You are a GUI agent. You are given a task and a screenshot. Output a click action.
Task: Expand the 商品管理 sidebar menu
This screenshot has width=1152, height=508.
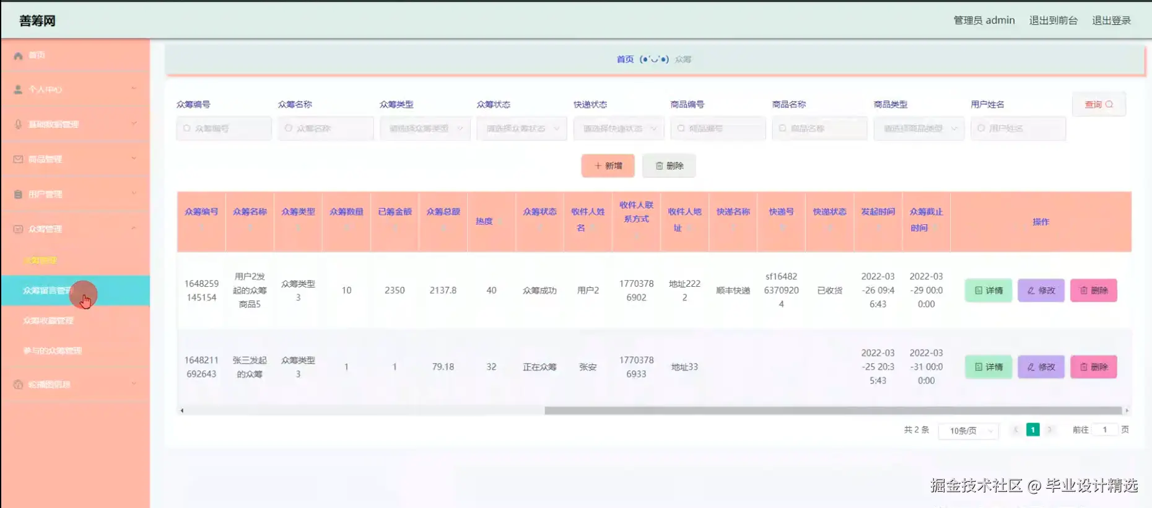coord(75,159)
